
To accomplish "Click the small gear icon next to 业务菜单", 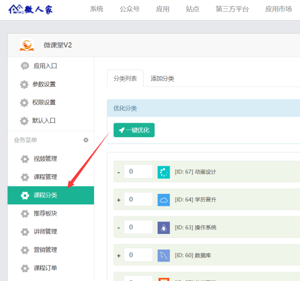I will [x=86, y=140].
